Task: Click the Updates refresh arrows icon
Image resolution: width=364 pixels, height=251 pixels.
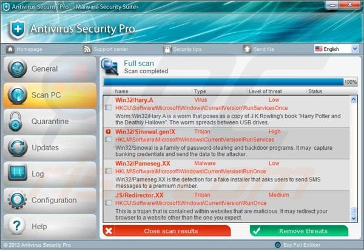Action: pyautogui.click(x=18, y=147)
